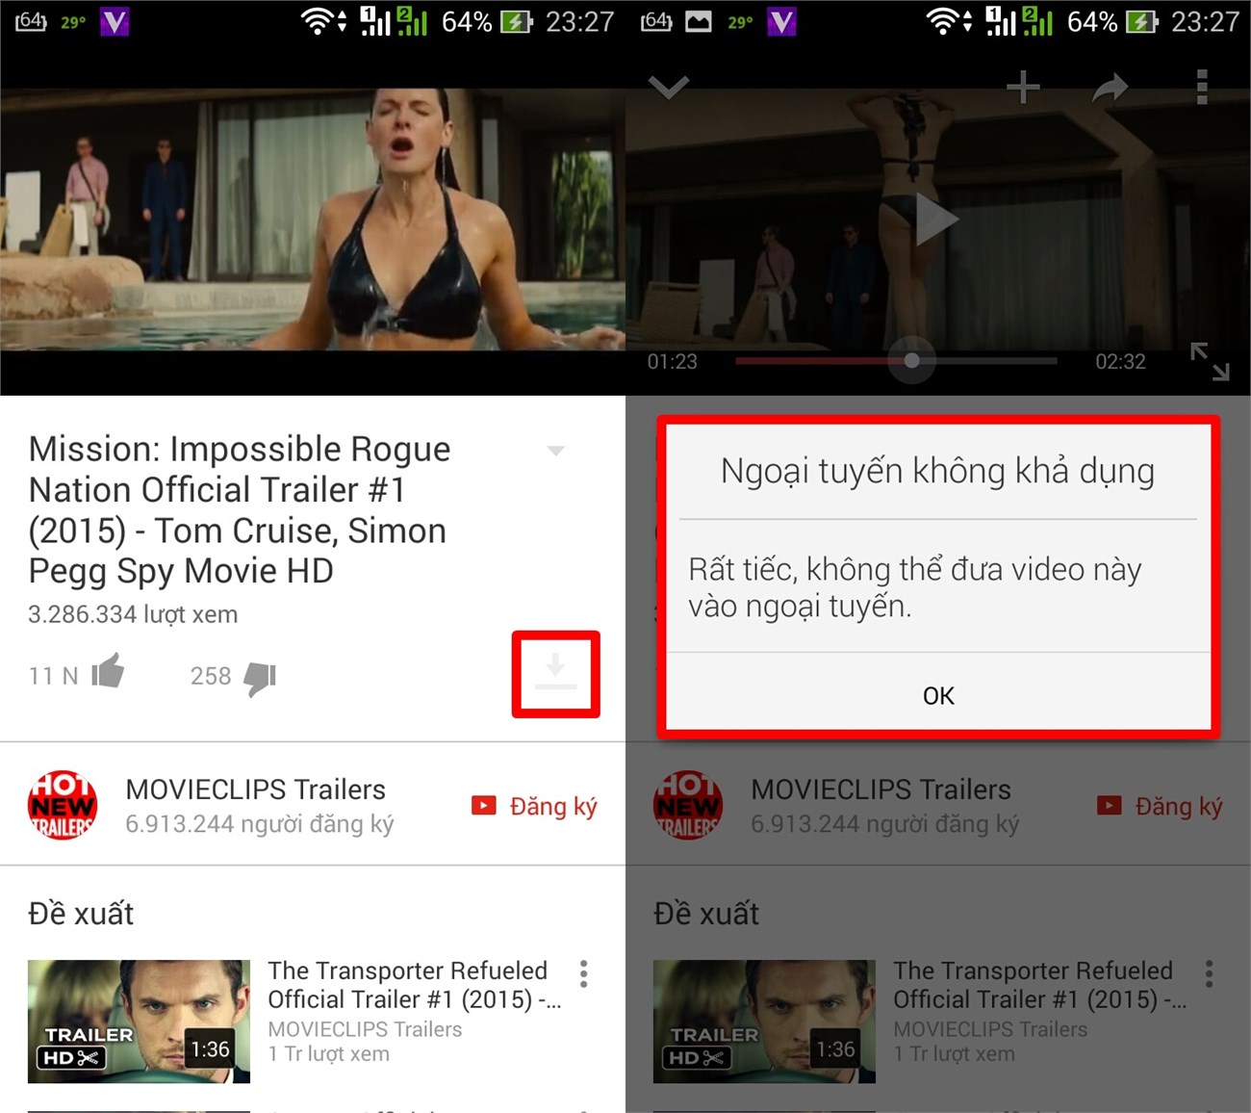Tap the picture notification icon in right status bar
Viewport: 1251px width, 1113px height.
point(698,21)
